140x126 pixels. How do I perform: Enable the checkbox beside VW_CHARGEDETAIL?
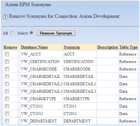7,76
